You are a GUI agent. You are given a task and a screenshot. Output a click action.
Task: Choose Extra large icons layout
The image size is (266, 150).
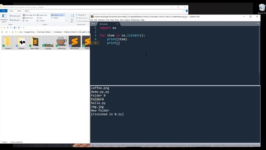tap(30, 15)
